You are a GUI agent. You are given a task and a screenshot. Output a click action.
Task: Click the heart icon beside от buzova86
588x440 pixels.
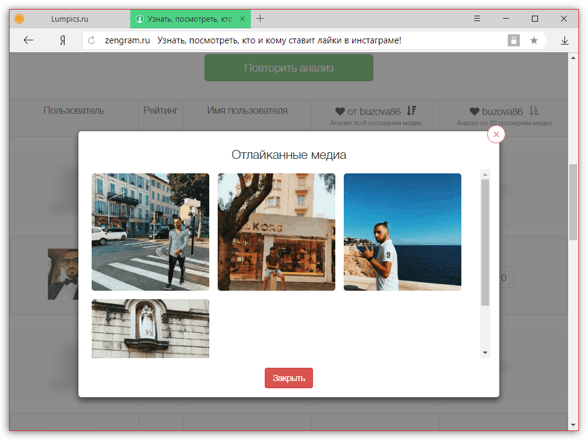click(x=340, y=111)
